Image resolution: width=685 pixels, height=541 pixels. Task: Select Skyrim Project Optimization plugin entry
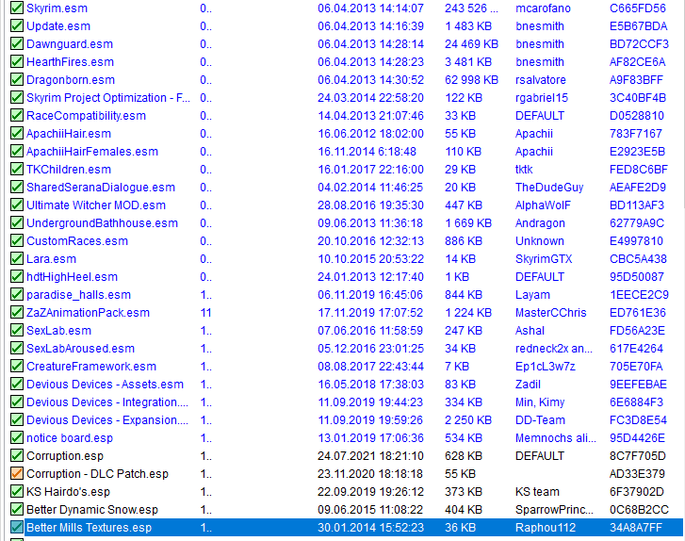pos(107,98)
